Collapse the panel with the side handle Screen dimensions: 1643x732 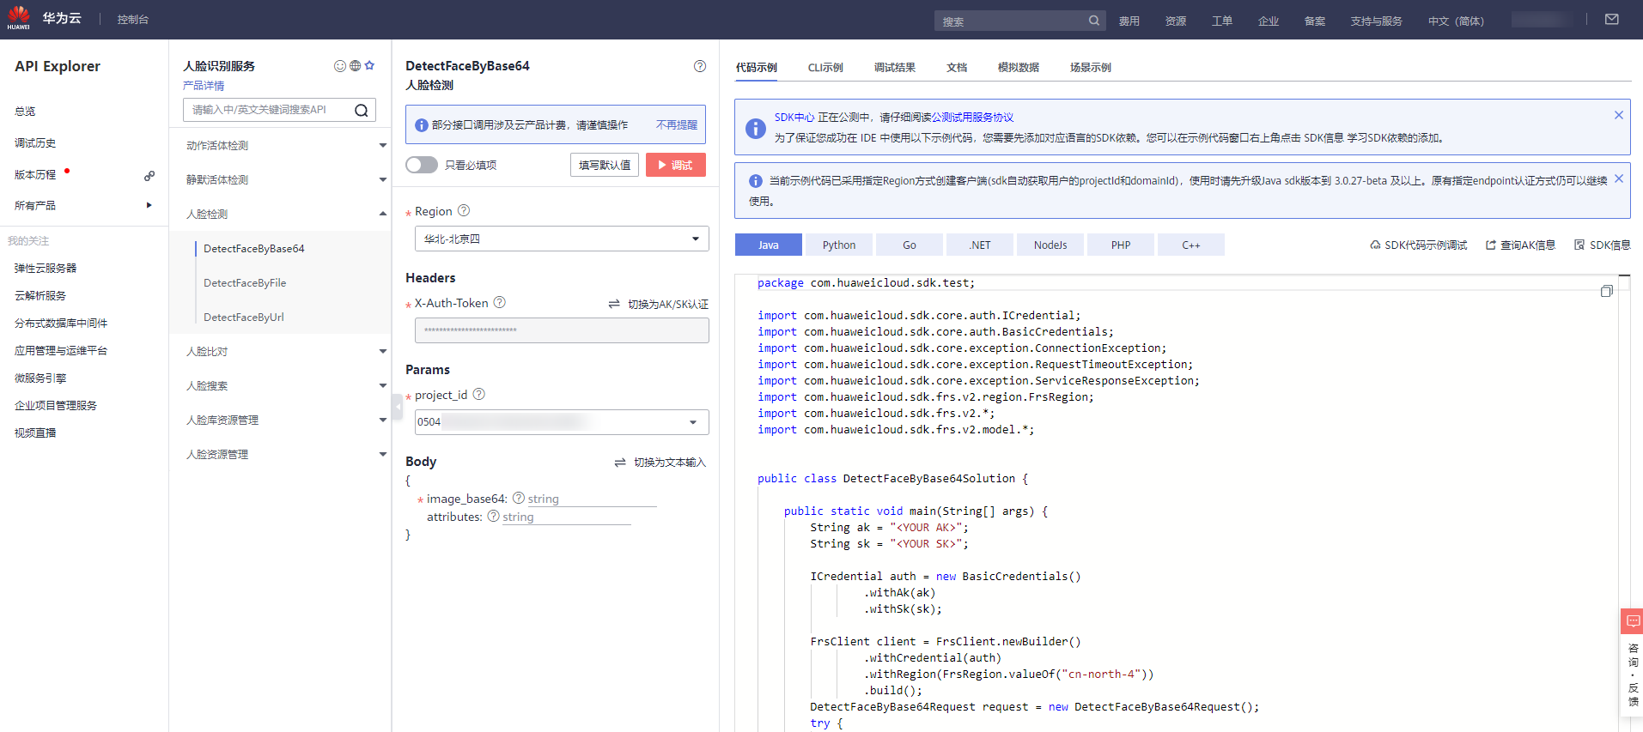[397, 407]
